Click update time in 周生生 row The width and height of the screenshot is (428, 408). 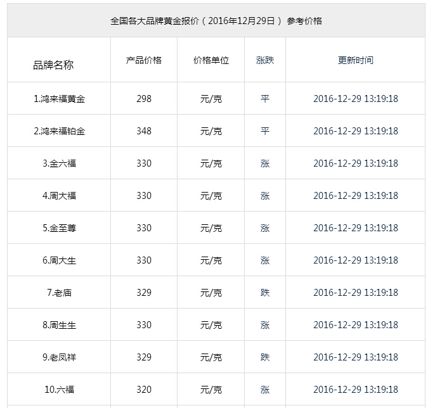355,325
